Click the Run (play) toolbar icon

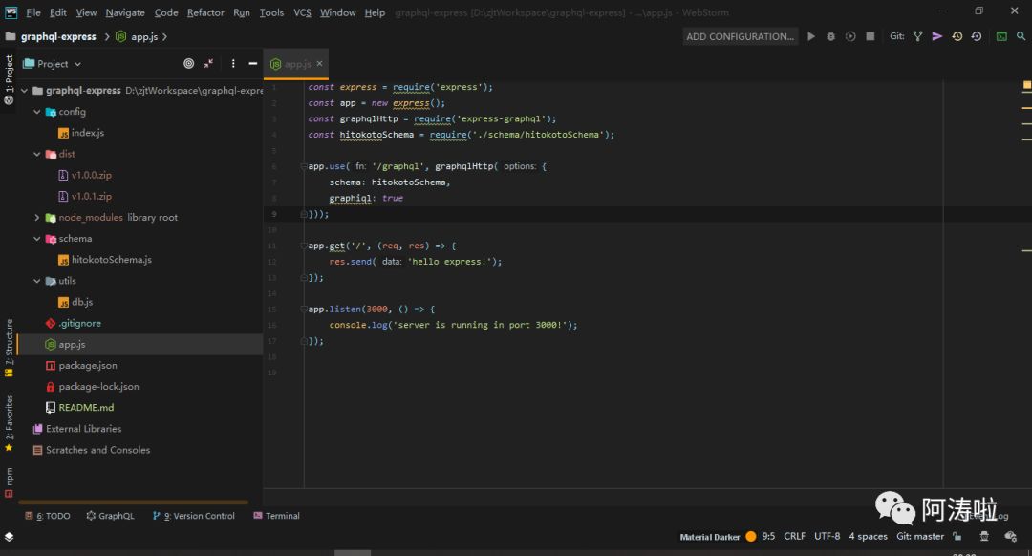[x=811, y=36]
